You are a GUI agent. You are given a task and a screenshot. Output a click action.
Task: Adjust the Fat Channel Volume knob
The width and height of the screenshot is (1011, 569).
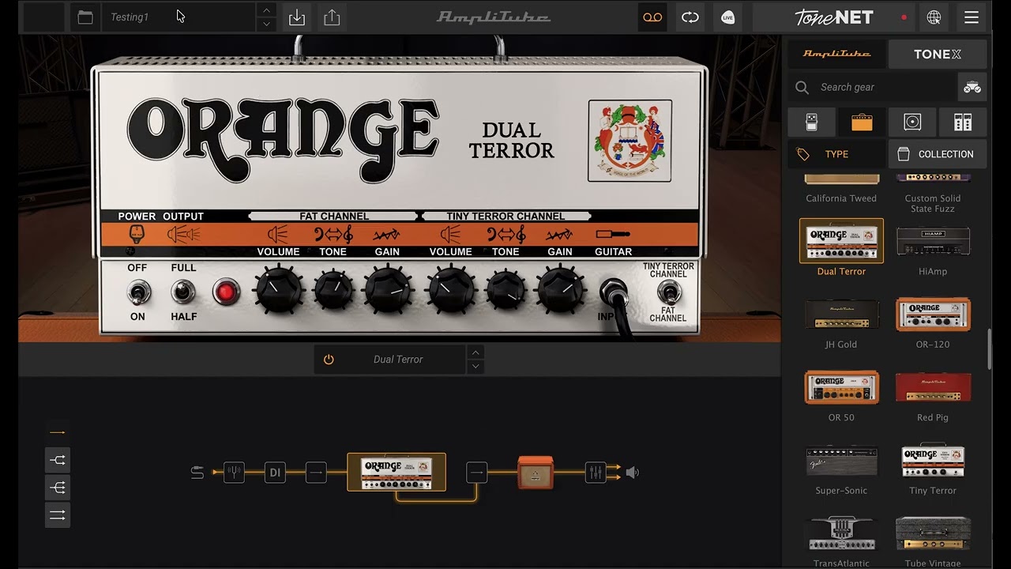click(278, 291)
